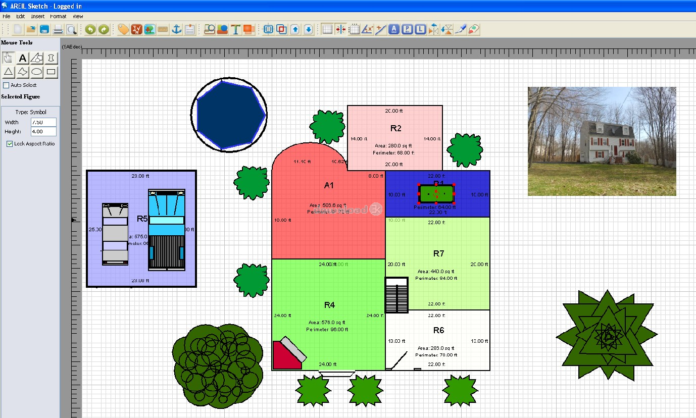
Task: Undo the last action with the green arrow
Action: click(x=90, y=29)
